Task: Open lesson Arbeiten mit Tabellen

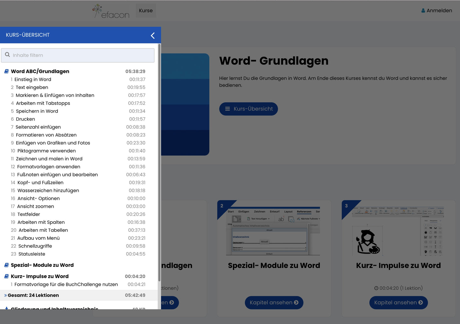Action: tap(43, 230)
